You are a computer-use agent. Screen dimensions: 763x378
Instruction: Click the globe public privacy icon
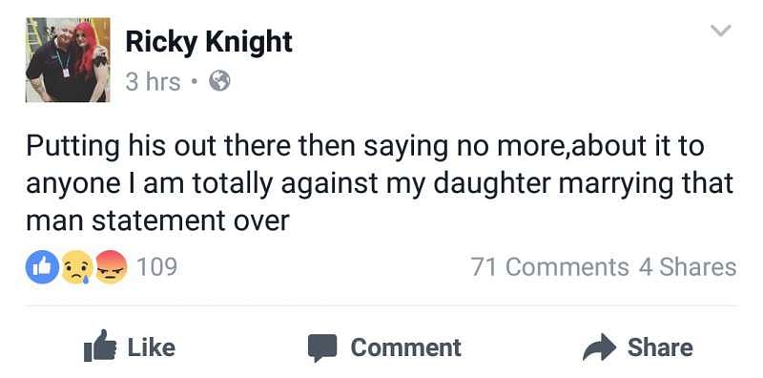pyautogui.click(x=219, y=81)
